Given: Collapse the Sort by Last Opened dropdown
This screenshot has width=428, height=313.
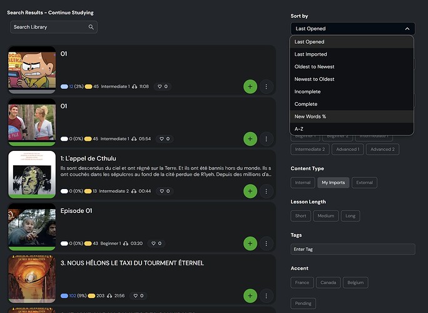Looking at the screenshot, I should 352,29.
